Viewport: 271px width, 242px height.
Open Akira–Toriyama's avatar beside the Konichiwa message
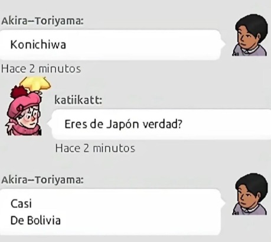250,35
